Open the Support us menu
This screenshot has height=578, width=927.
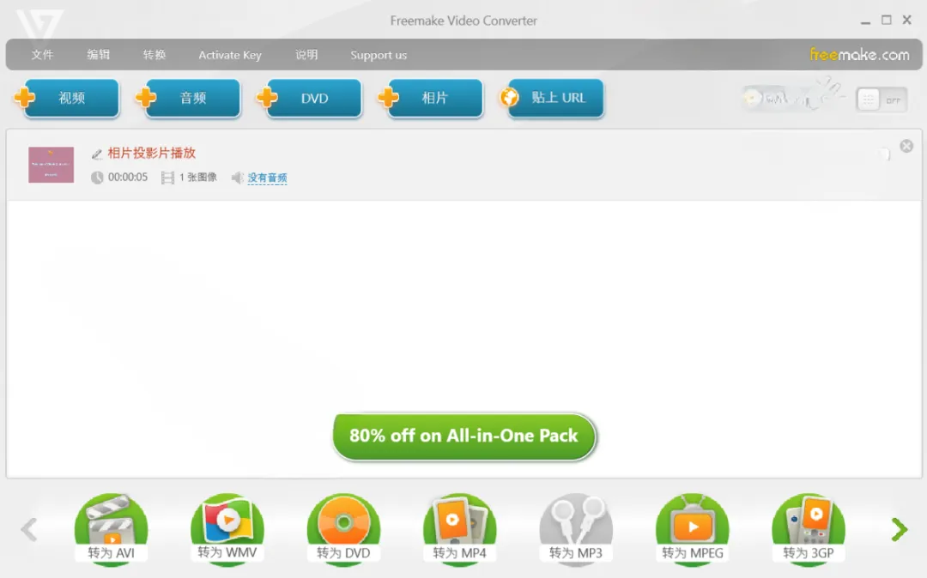pos(379,55)
